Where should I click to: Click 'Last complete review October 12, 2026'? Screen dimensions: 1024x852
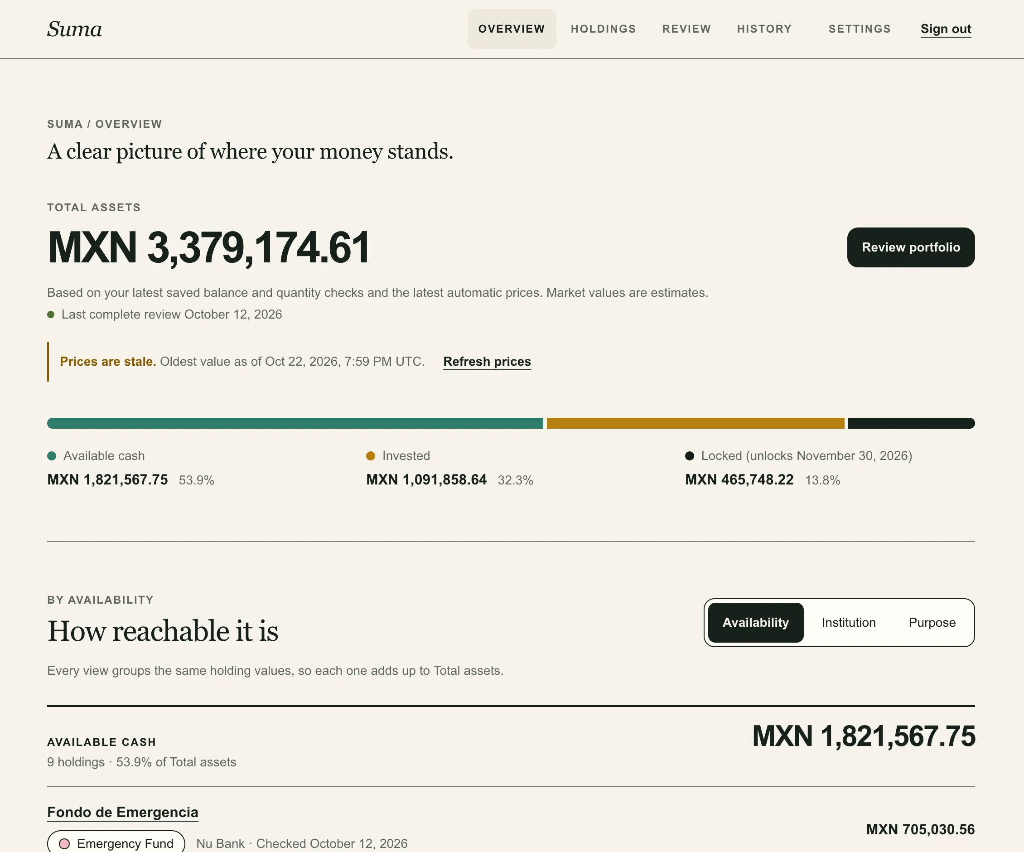pyautogui.click(x=172, y=315)
